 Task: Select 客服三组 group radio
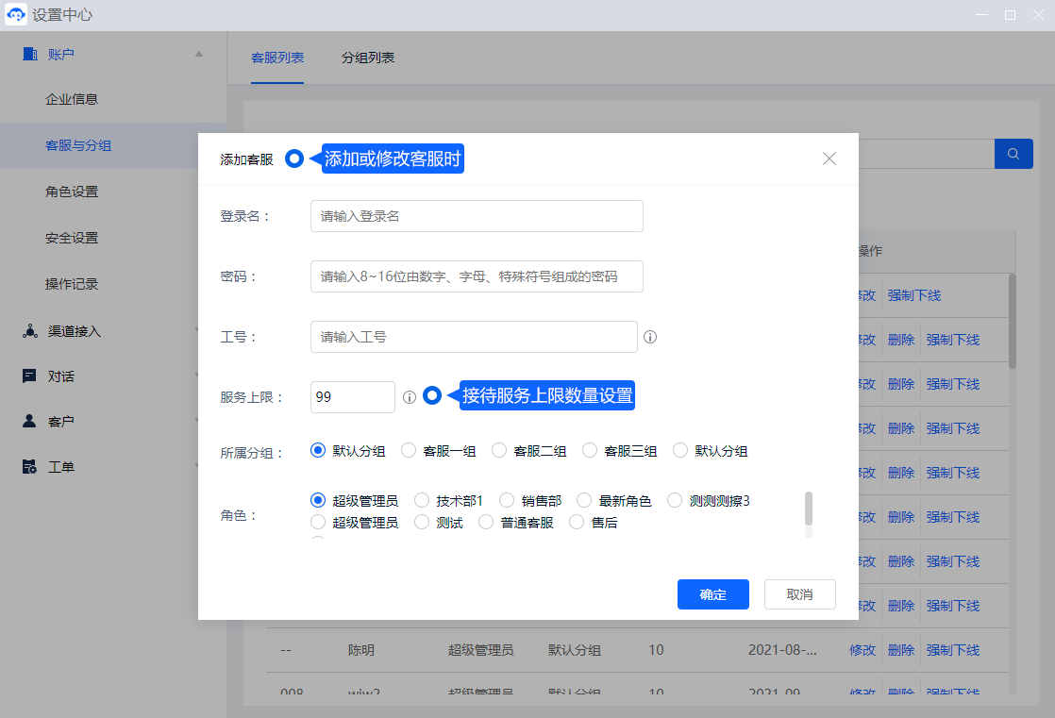(x=590, y=450)
